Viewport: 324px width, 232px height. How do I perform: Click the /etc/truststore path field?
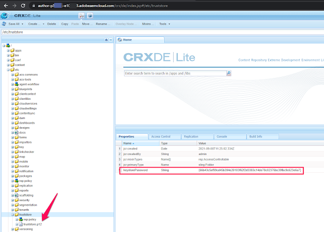pyautogui.click(x=163, y=32)
